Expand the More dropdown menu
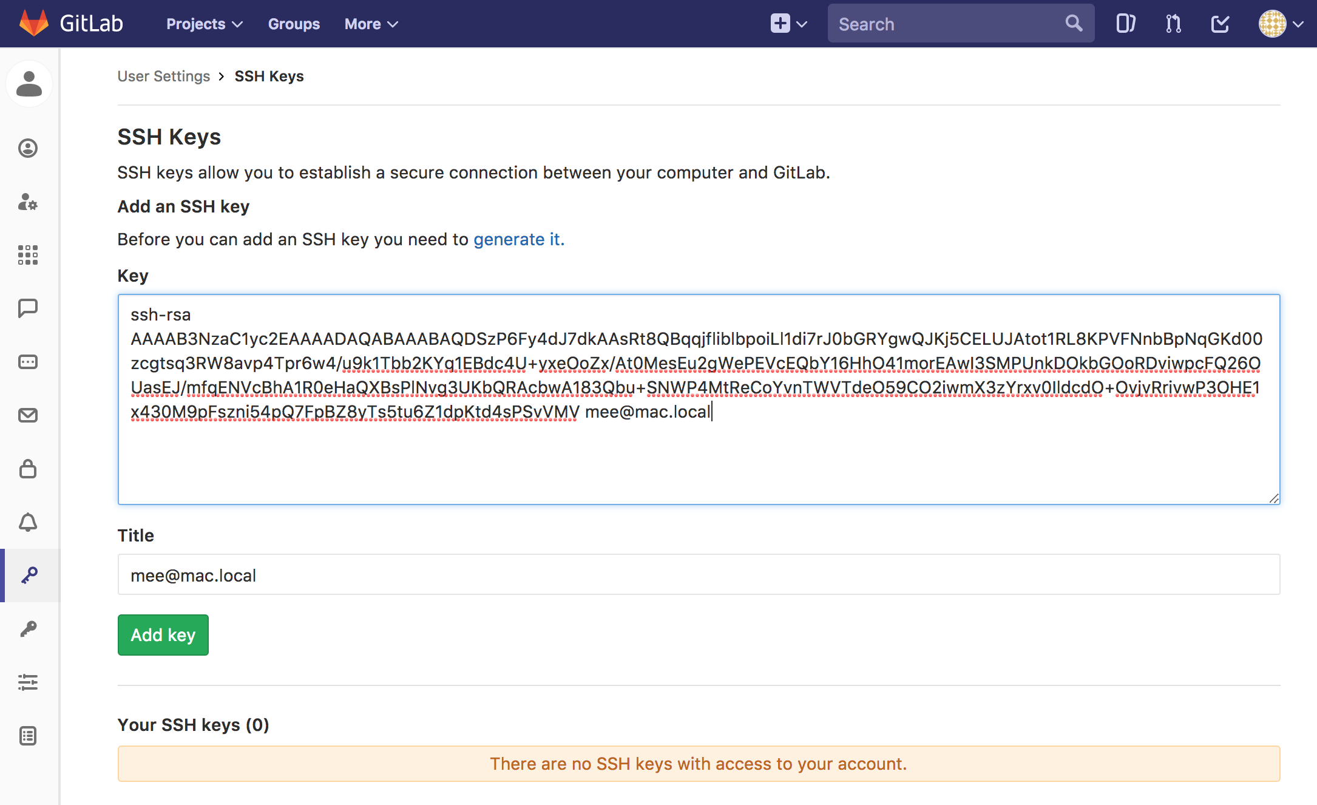Viewport: 1317px width, 805px height. click(x=371, y=24)
